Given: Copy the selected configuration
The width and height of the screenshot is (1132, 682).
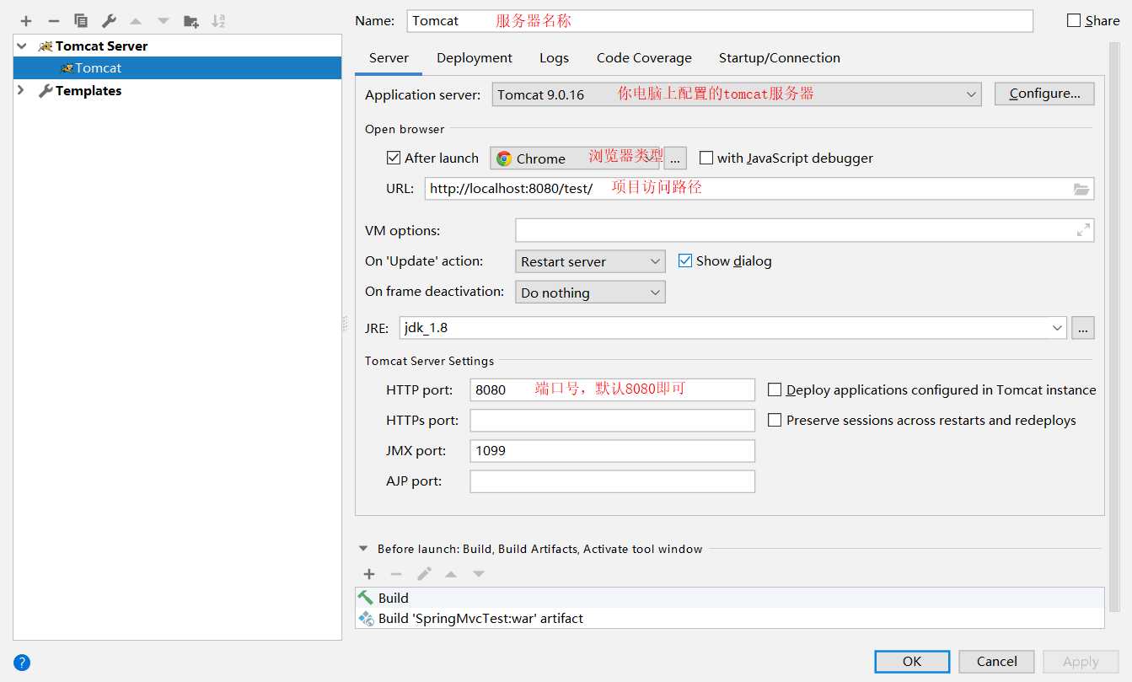Looking at the screenshot, I should tap(81, 21).
